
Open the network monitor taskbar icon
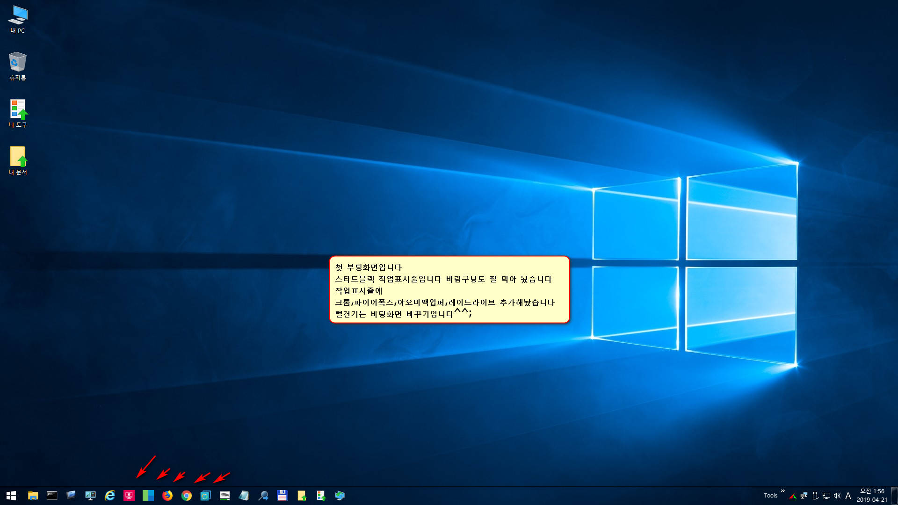[90, 496]
